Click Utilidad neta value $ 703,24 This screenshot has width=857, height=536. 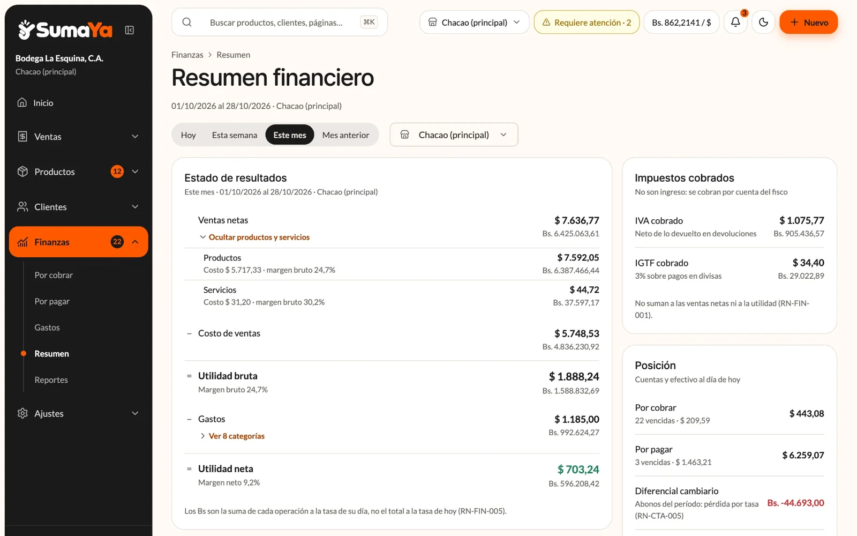pos(578,470)
